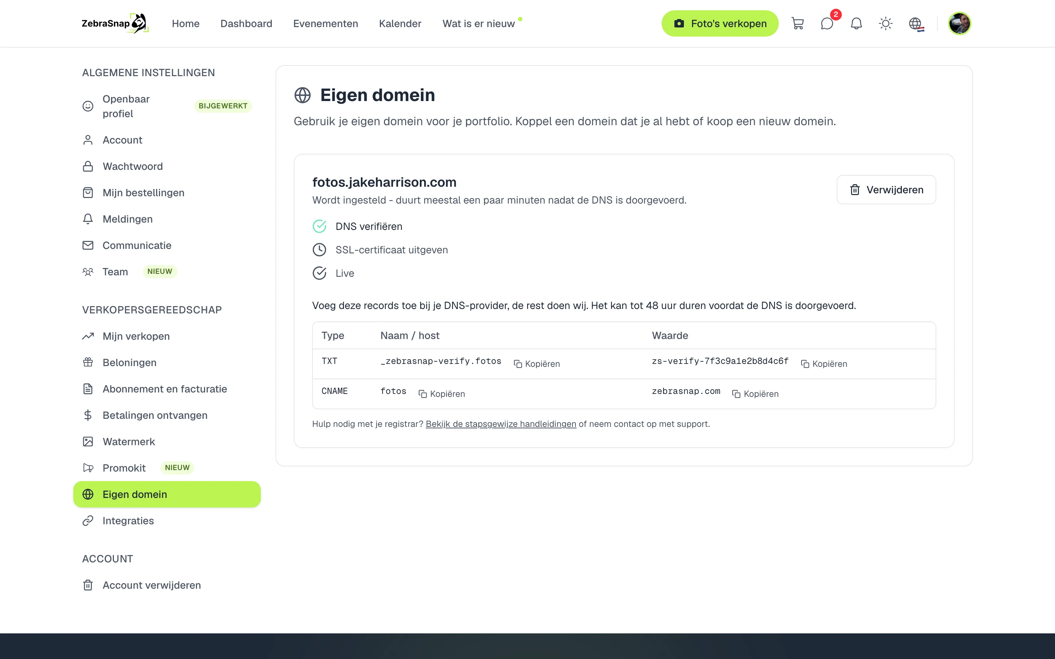Viewport: 1055px width, 659px height.
Task: Copy the _zebrasnap-verify.fotos host name
Action: [x=537, y=364]
